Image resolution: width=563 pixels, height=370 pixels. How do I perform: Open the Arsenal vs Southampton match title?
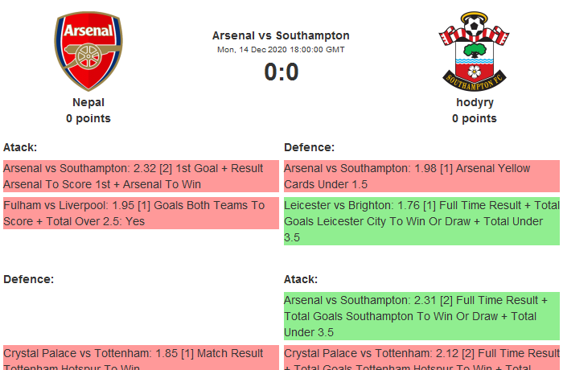point(281,35)
